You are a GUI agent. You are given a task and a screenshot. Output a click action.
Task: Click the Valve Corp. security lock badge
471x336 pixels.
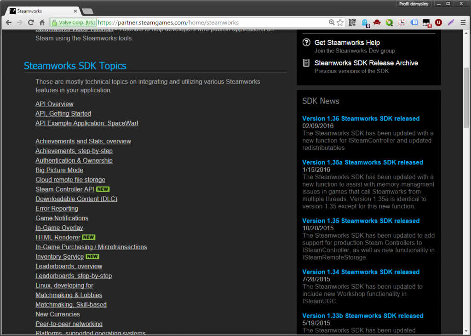coord(73,23)
